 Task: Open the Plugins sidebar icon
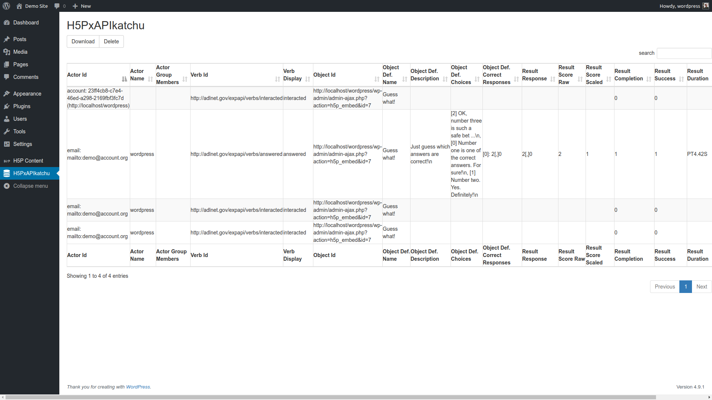tap(7, 106)
